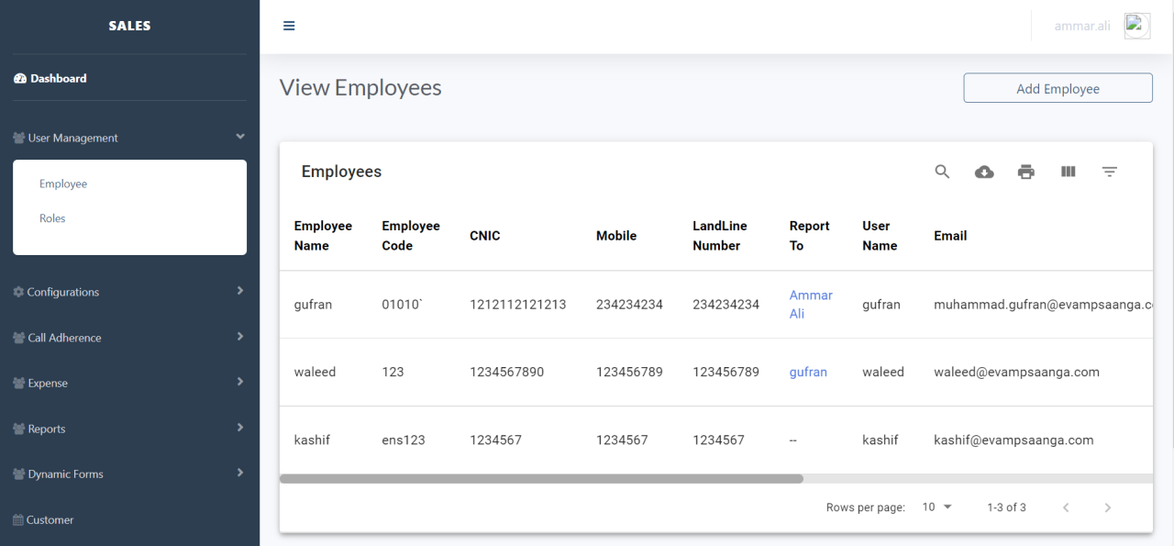Open the Rows per page dropdown
This screenshot has height=546, width=1174.
pyautogui.click(x=936, y=507)
